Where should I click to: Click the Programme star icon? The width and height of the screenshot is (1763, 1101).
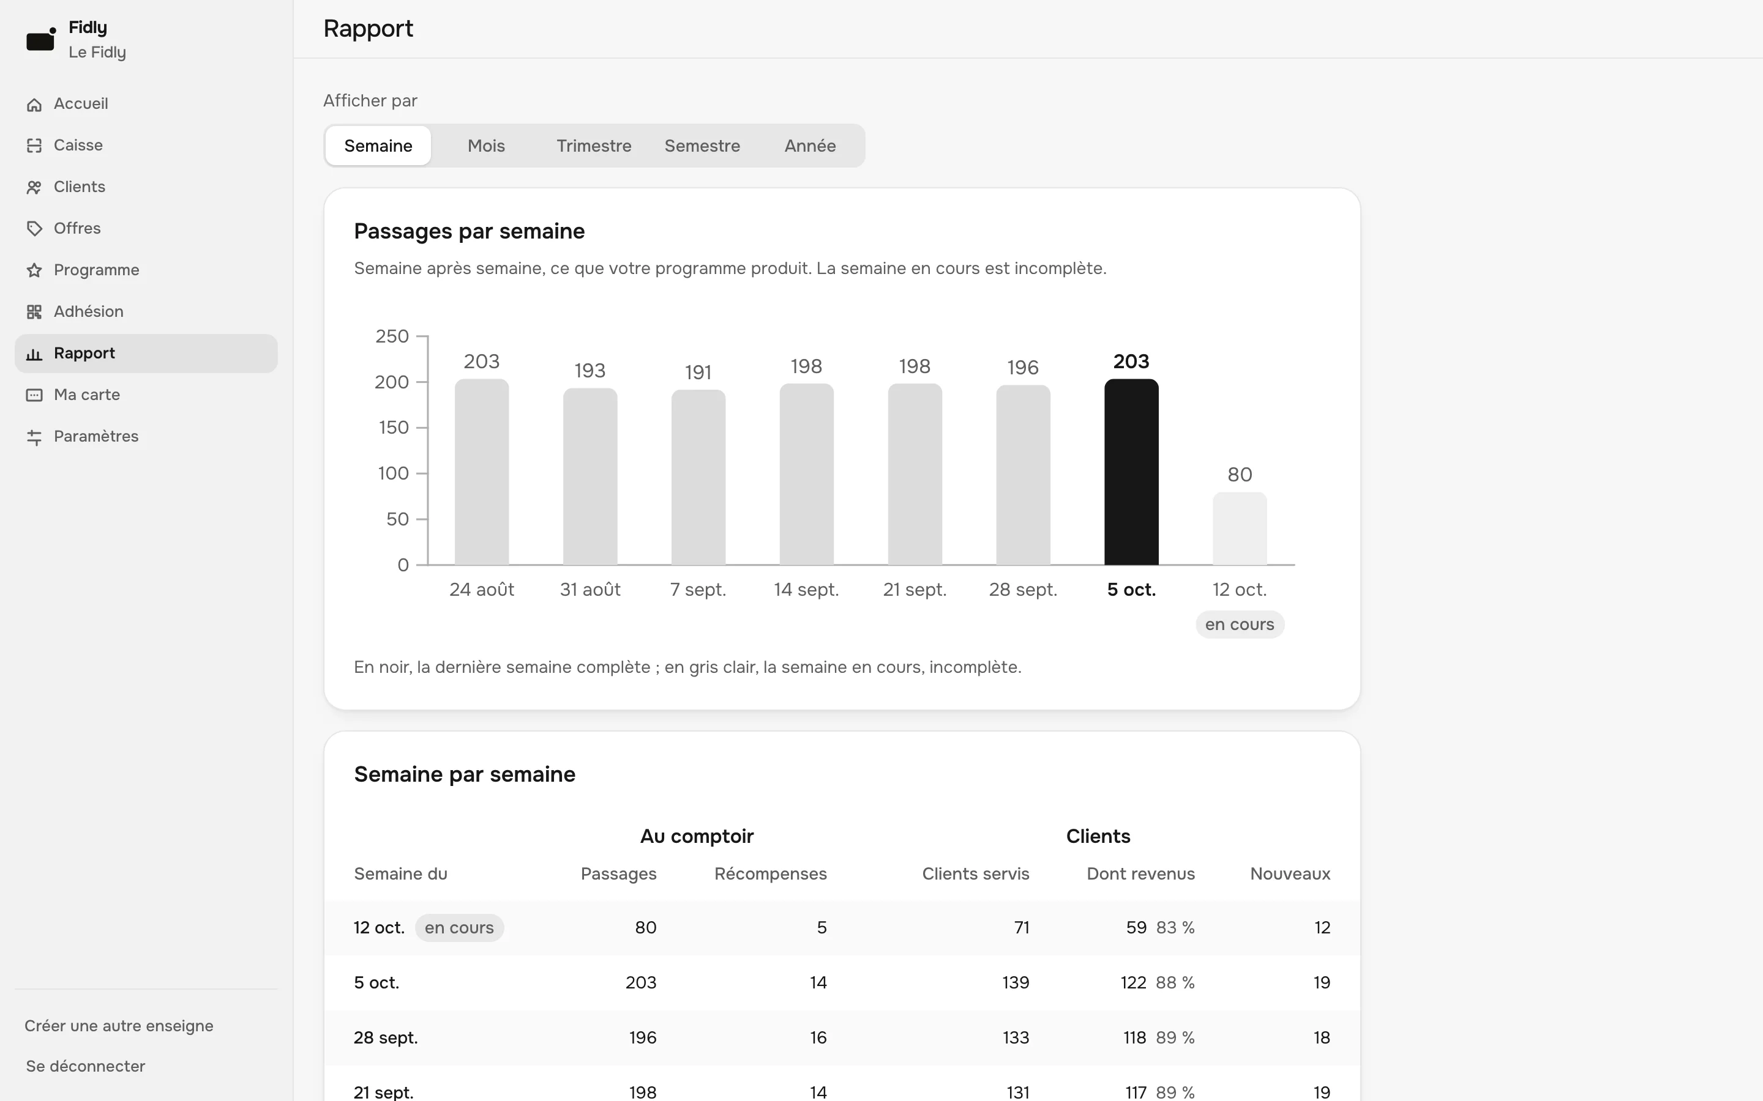pos(34,271)
